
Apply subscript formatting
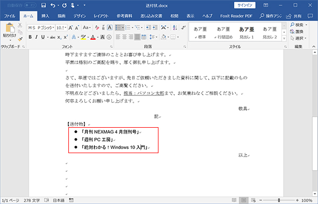(59, 37)
